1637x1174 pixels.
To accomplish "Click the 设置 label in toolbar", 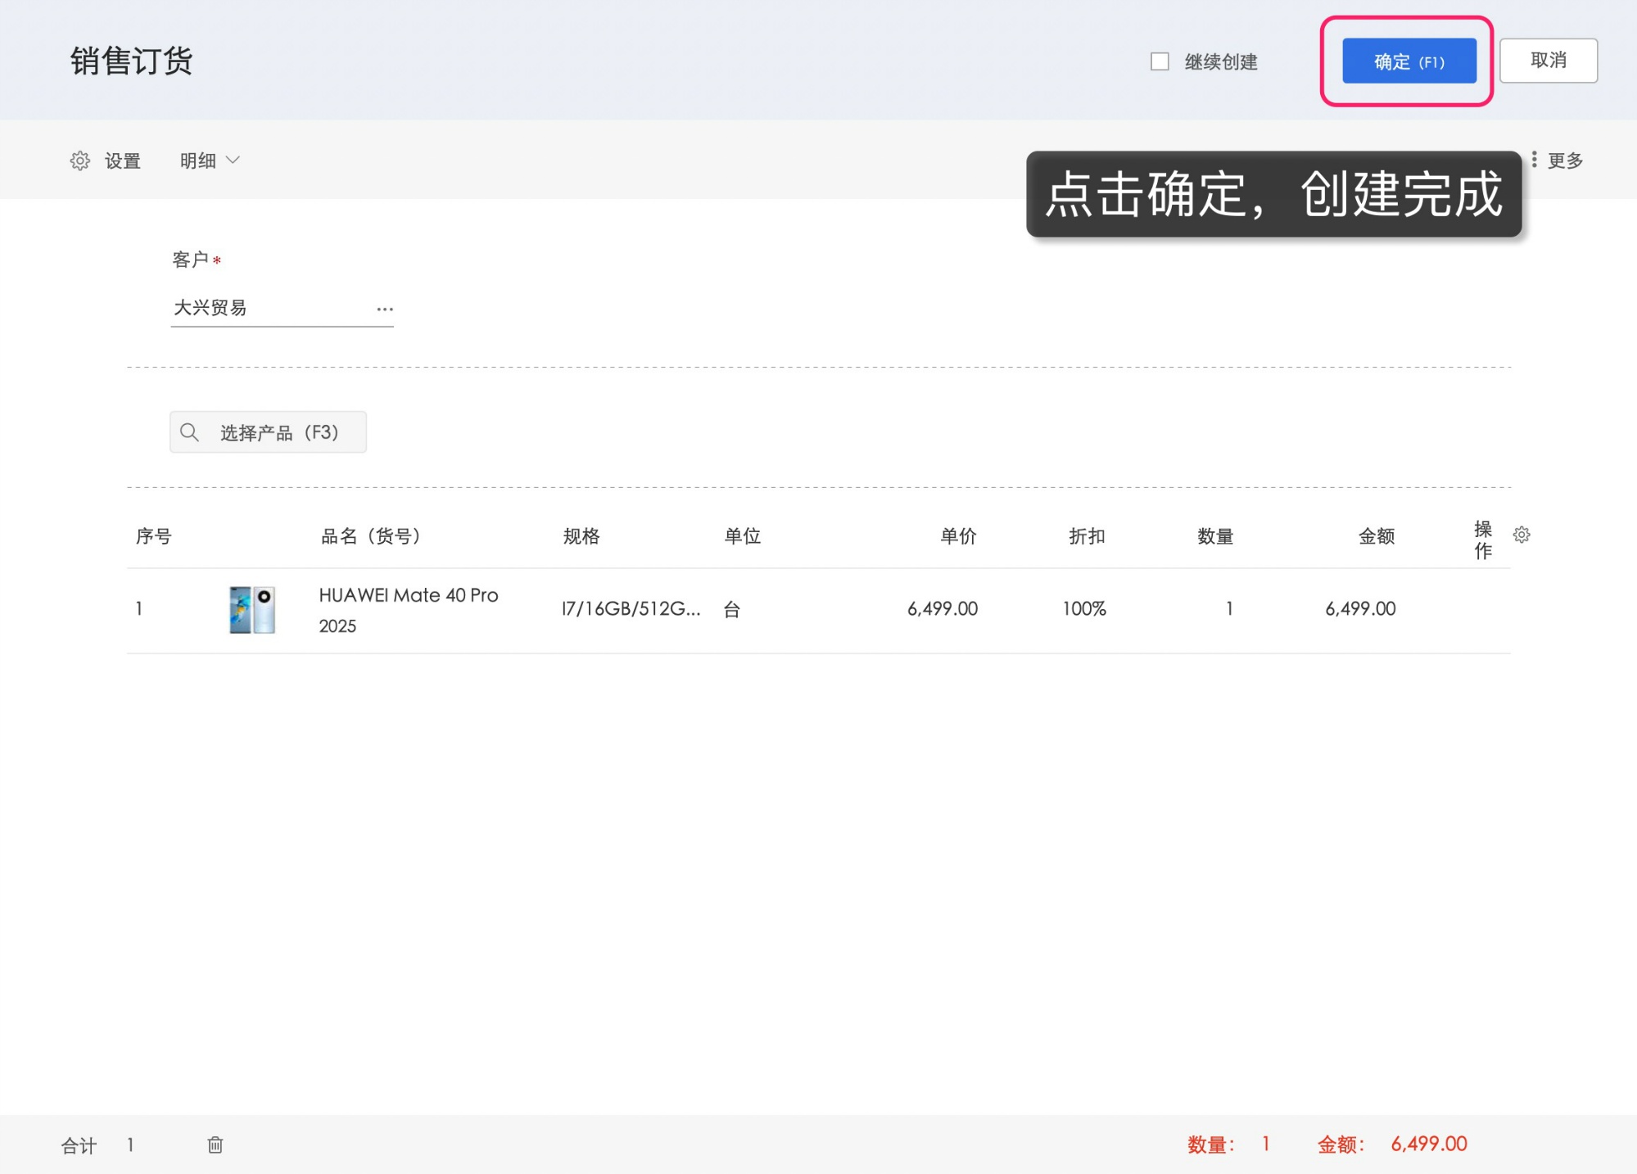I will (123, 160).
